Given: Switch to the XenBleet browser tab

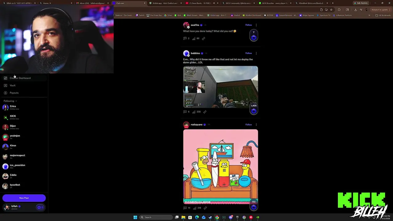Looking at the screenshot, I should [311, 3].
